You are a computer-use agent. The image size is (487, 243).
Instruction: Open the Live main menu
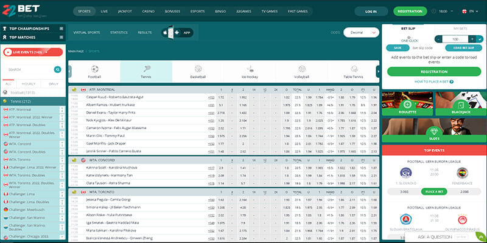[104, 11]
